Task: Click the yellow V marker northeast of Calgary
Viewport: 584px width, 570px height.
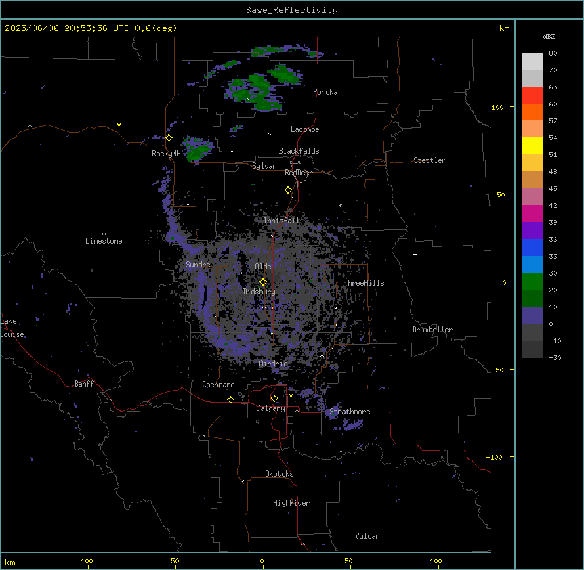Action: 291,395
